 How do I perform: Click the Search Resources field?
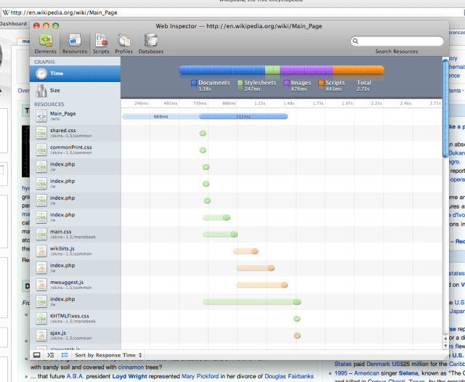coord(397,41)
